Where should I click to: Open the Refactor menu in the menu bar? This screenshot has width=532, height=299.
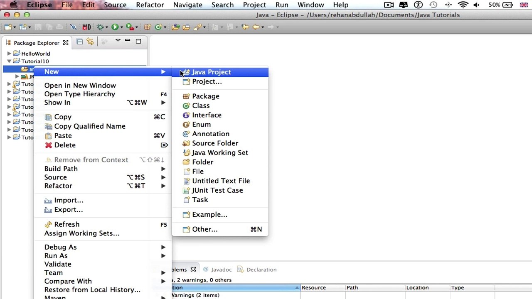150,5
